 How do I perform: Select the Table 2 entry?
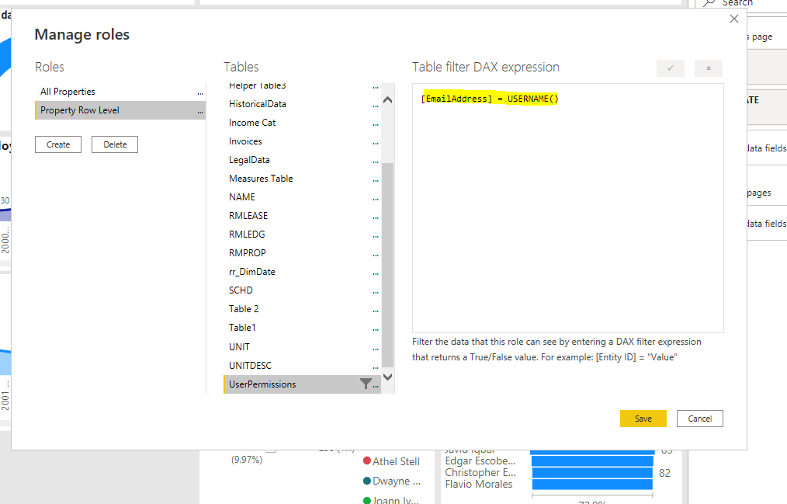click(302, 309)
